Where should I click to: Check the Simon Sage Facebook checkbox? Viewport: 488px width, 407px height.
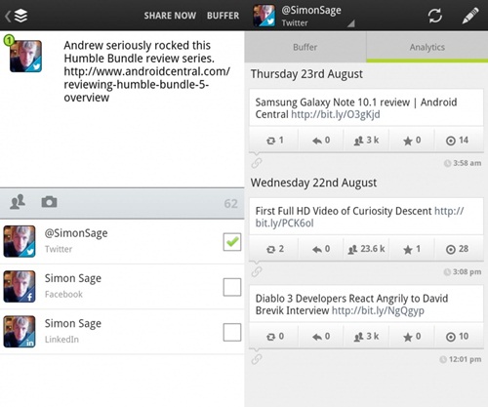pos(232,287)
